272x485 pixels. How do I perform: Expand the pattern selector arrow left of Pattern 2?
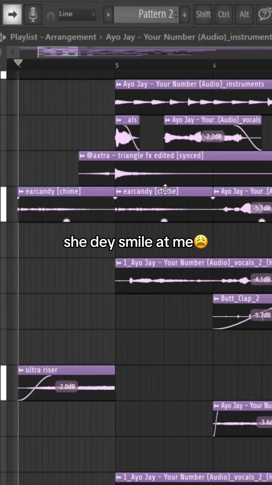(x=108, y=14)
